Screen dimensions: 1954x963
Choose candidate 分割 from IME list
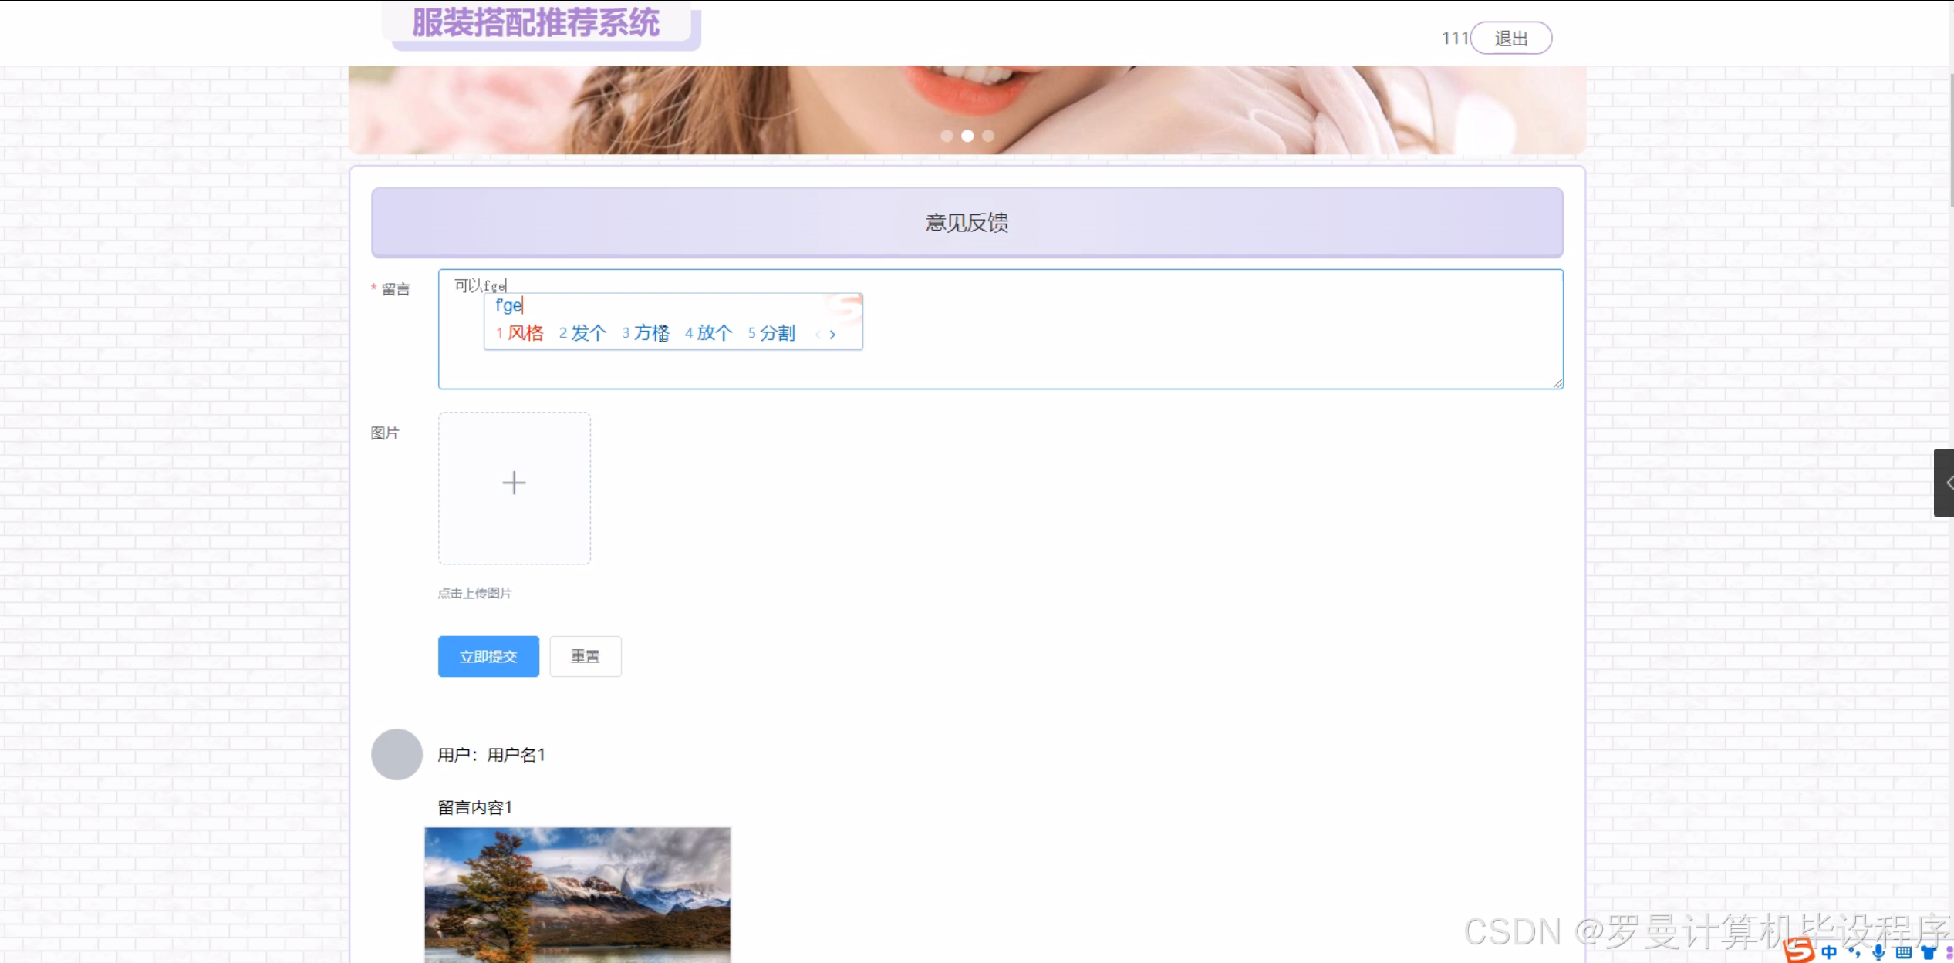(776, 333)
